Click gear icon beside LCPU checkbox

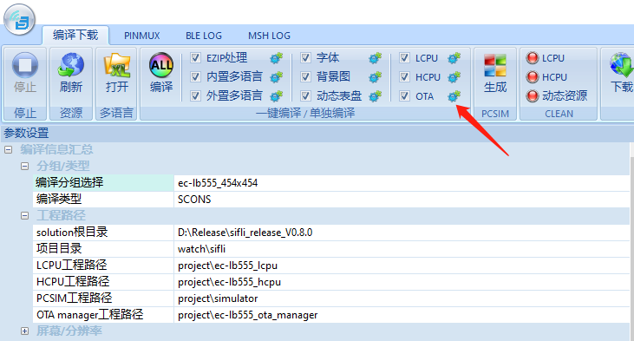[x=454, y=58]
